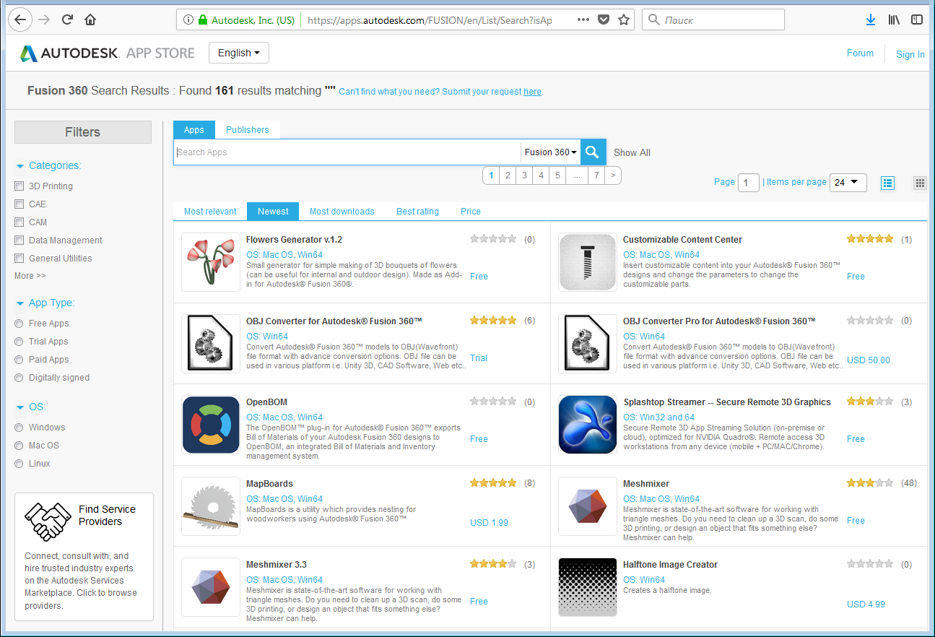Open page actions three-dots menu in address bar

[583, 19]
